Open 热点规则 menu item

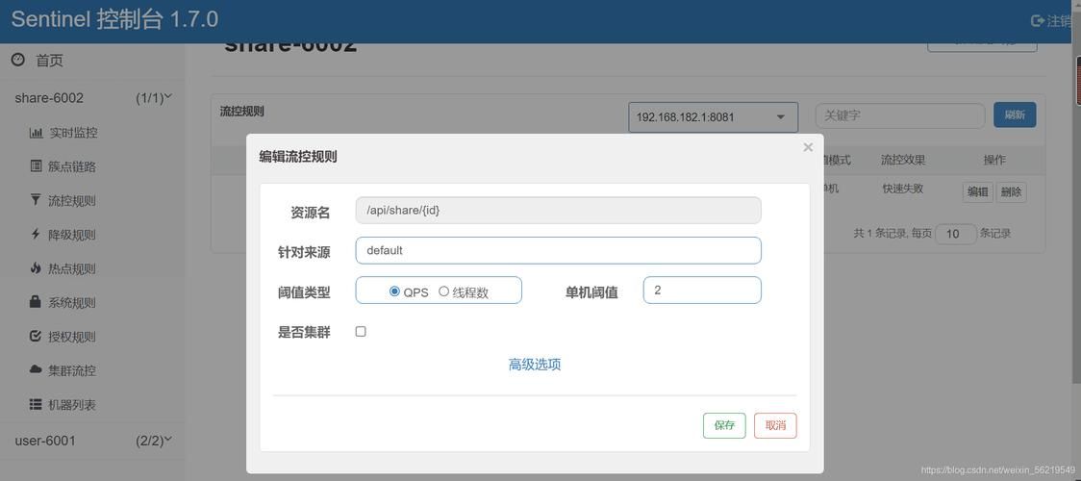[72, 268]
